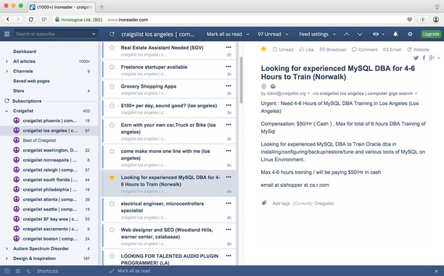
Task: Go to previous article with up arrow
Action: (346, 34)
